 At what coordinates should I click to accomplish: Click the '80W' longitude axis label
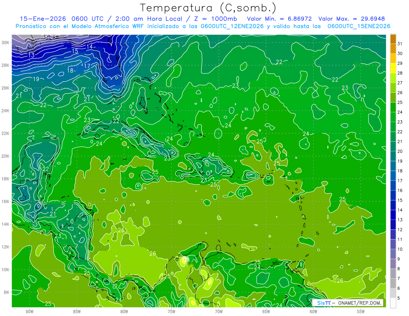point(124,312)
